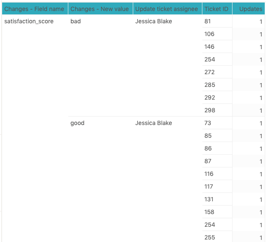Select ticket ID 272
The image size is (266, 242).
point(209,72)
